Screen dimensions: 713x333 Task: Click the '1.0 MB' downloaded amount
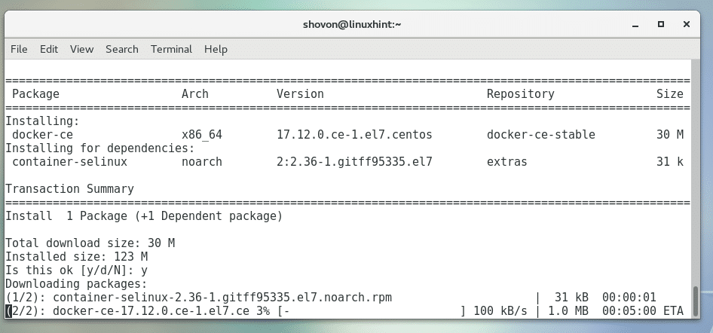coord(568,311)
